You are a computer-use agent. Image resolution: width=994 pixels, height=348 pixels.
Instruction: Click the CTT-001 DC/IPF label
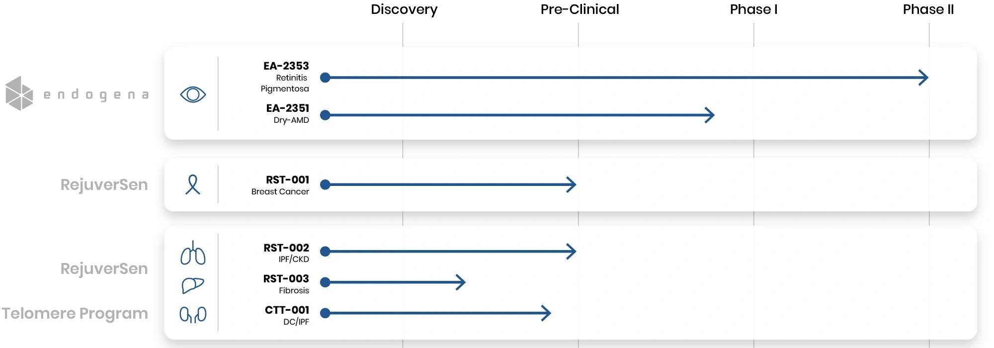tap(287, 316)
